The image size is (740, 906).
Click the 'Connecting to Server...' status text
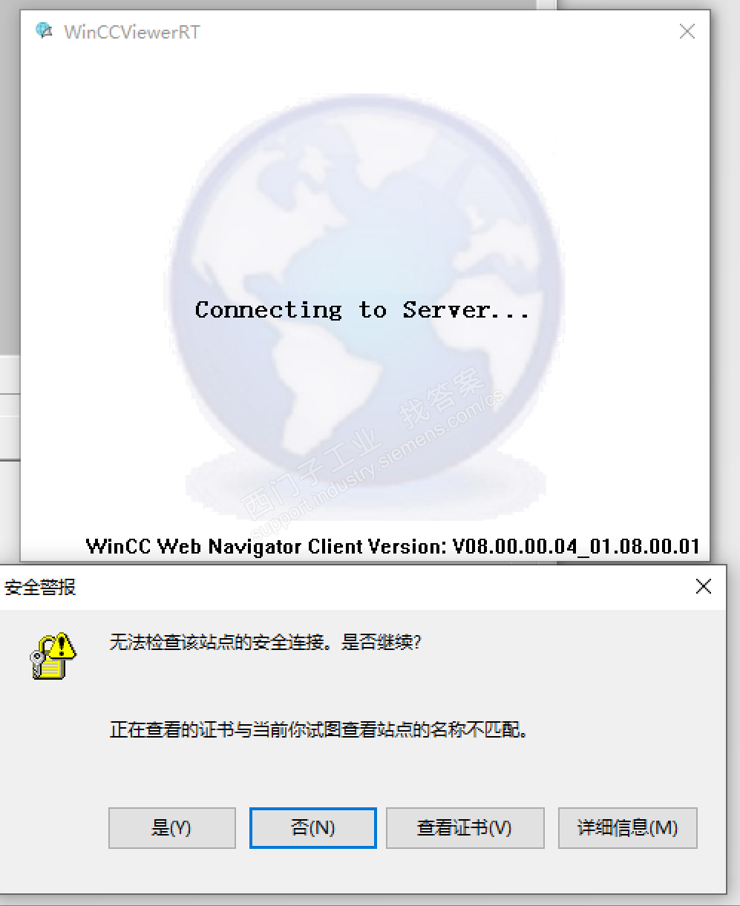362,309
